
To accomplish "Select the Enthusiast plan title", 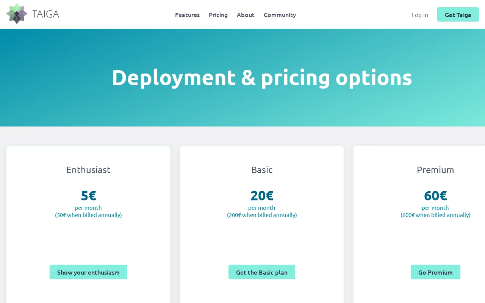I will coord(88,170).
